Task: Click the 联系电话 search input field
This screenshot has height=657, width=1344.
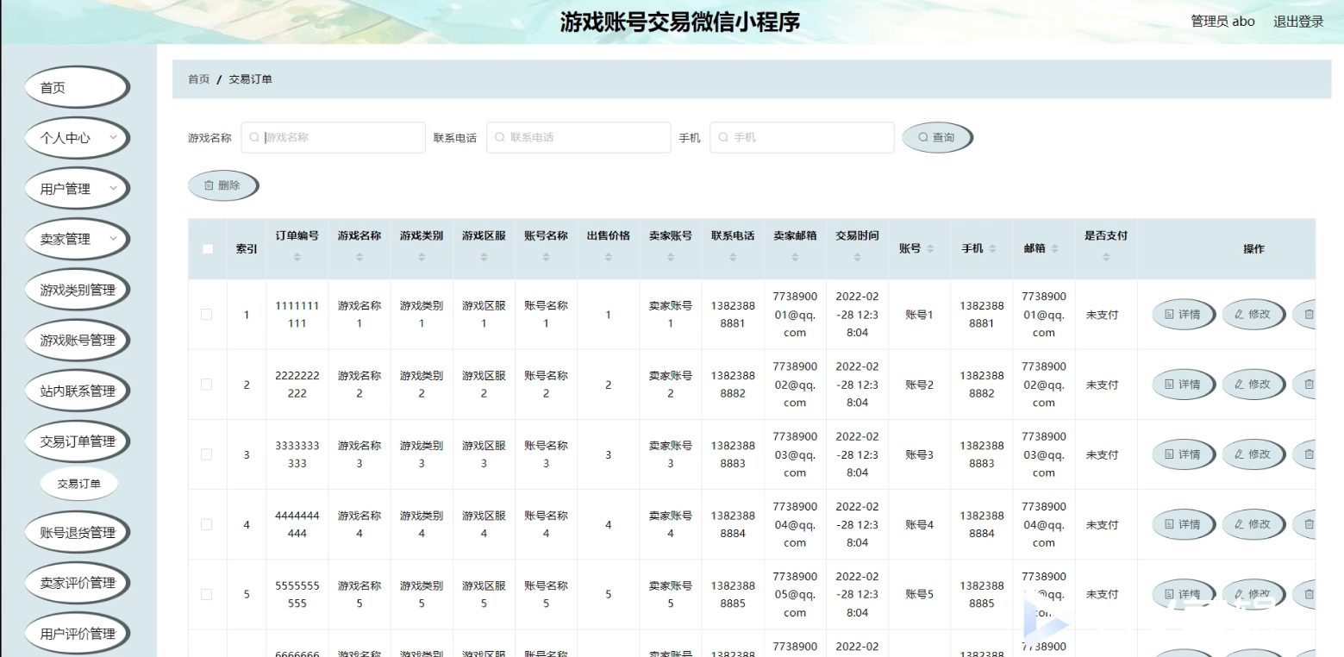Action: pyautogui.click(x=578, y=138)
